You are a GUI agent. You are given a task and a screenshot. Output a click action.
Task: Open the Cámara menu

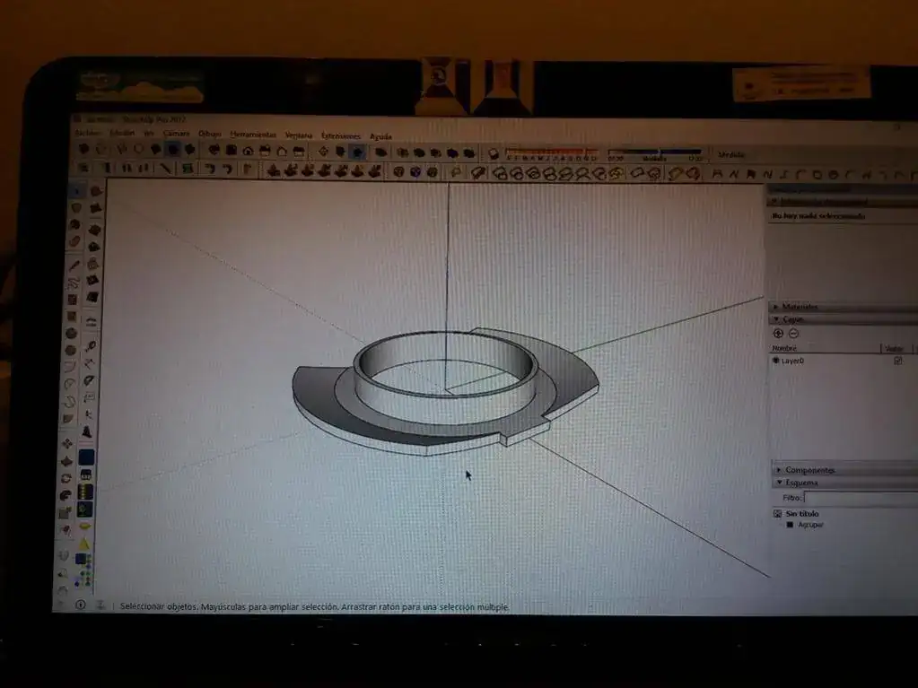176,134
